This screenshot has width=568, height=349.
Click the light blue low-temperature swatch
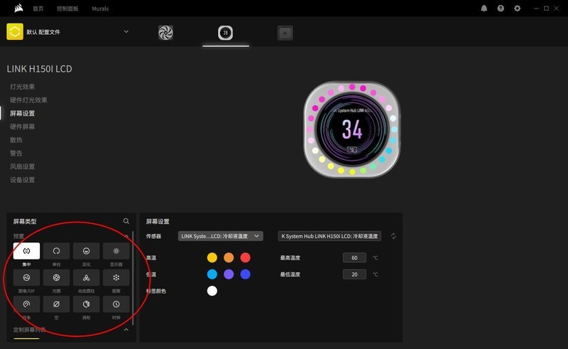point(212,274)
